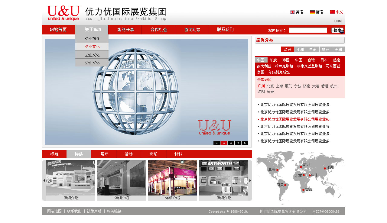Go to banner slide 4
This screenshot has width=387, height=223.
pos(238,143)
